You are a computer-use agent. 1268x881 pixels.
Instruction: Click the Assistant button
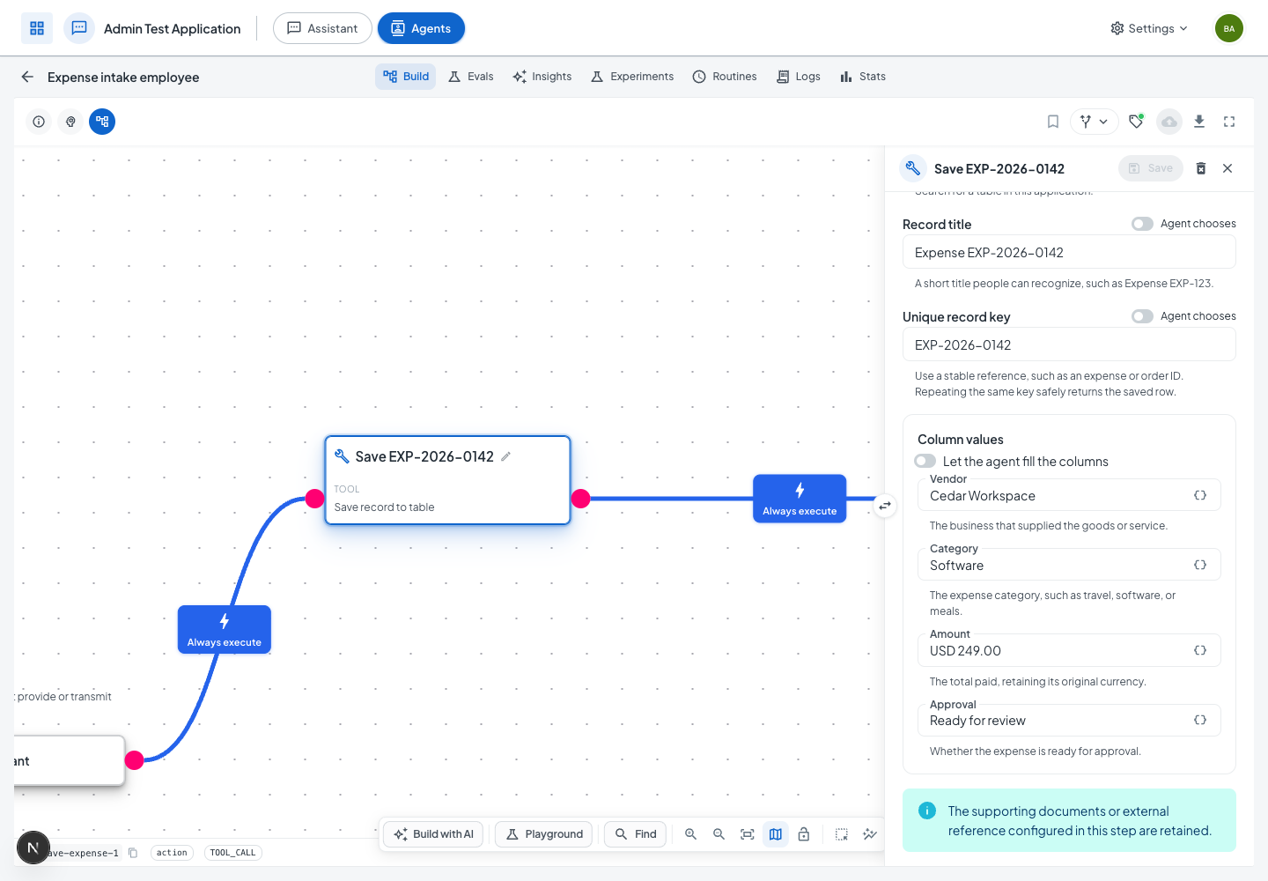(x=322, y=28)
